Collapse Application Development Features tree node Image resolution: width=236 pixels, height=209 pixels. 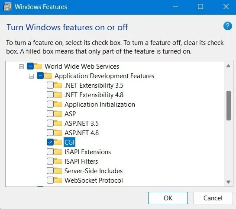[31, 76]
